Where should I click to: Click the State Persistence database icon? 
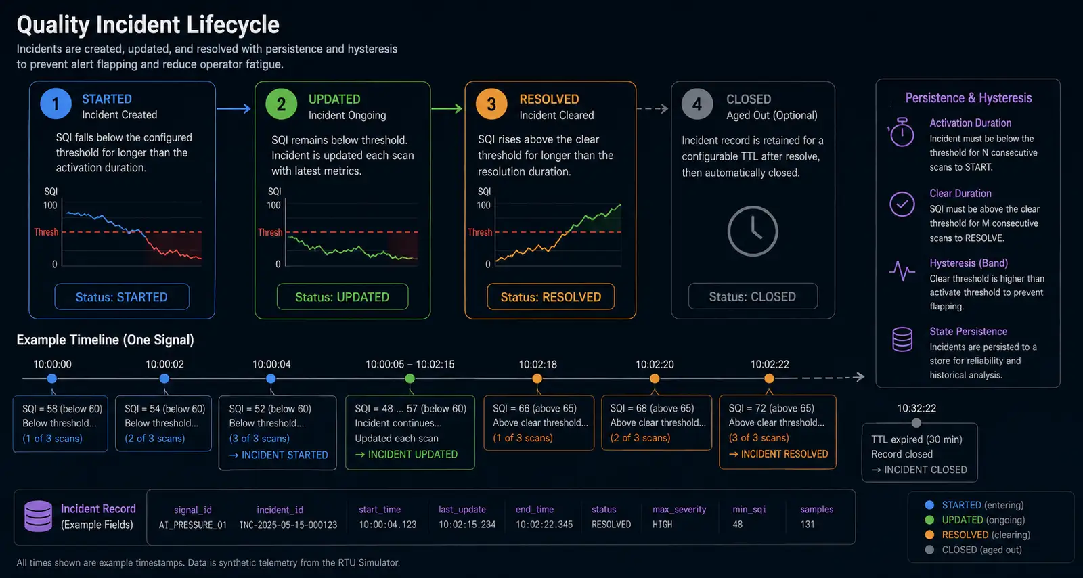(902, 339)
